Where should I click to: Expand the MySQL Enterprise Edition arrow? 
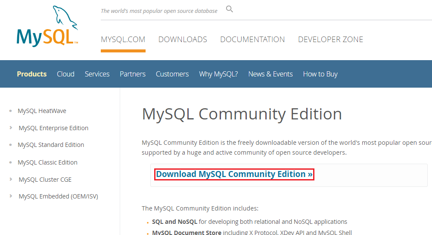(x=11, y=128)
